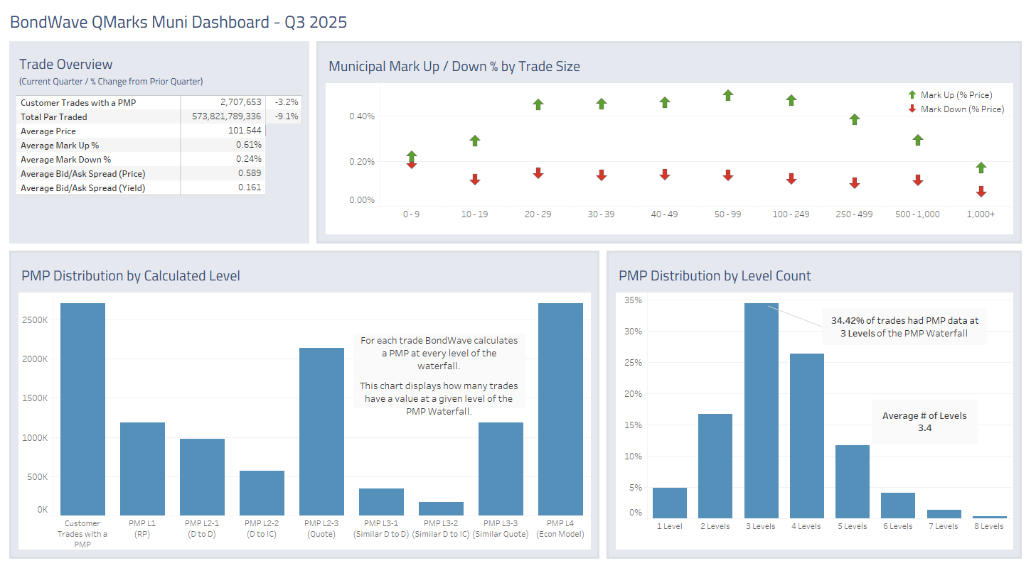Select the Customer Trades with a PMP bar
The image size is (1031, 568).
click(82, 409)
